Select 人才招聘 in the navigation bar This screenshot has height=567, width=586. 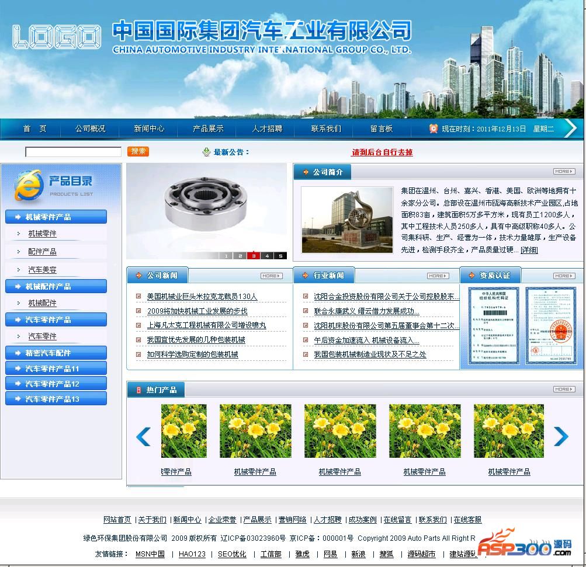(x=267, y=128)
